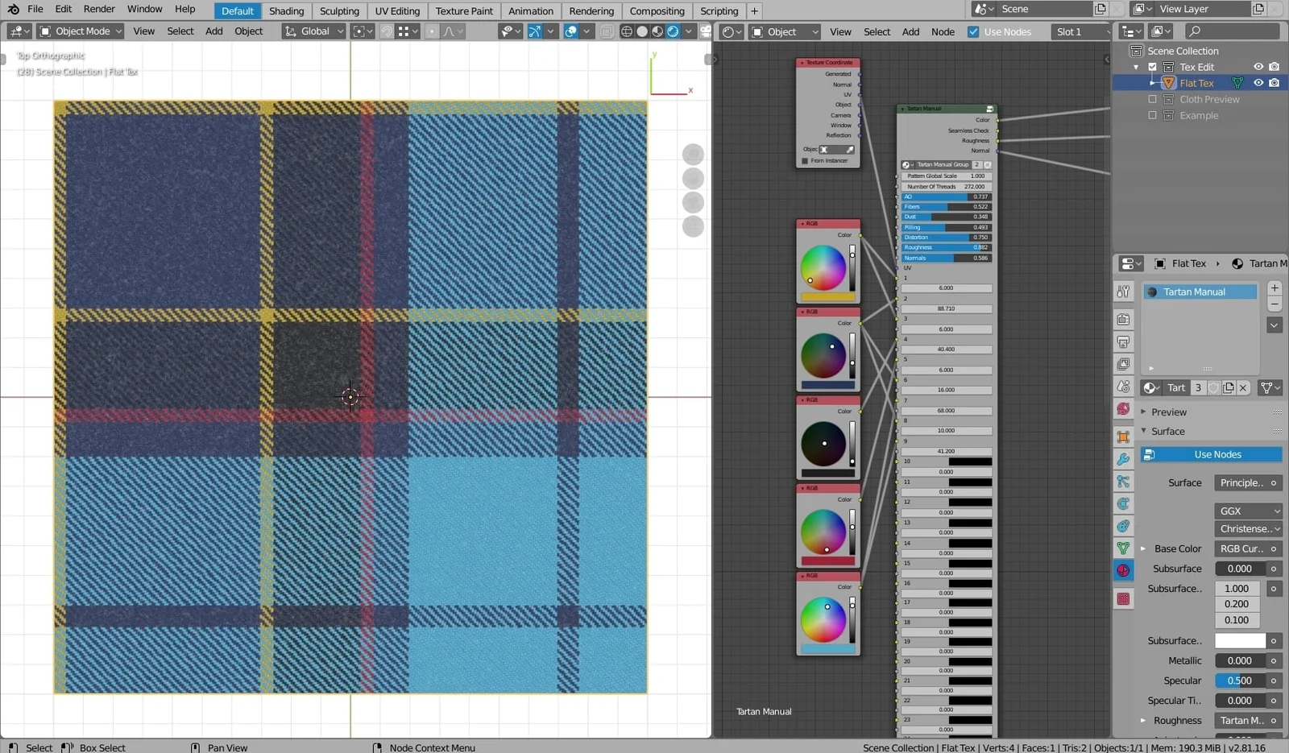The height and width of the screenshot is (753, 1289).
Task: Select the Modifier Properties wrench icon
Action: 1125,457
